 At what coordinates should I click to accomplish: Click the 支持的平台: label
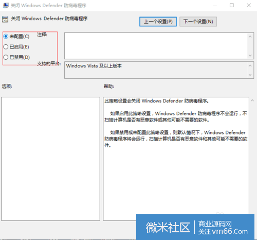pyautogui.click(x=49, y=63)
